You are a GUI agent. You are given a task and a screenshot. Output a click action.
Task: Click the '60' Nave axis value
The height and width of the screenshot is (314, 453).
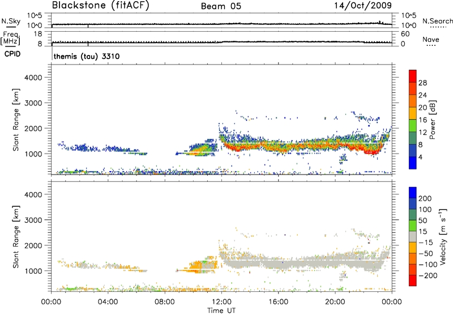[405, 34]
